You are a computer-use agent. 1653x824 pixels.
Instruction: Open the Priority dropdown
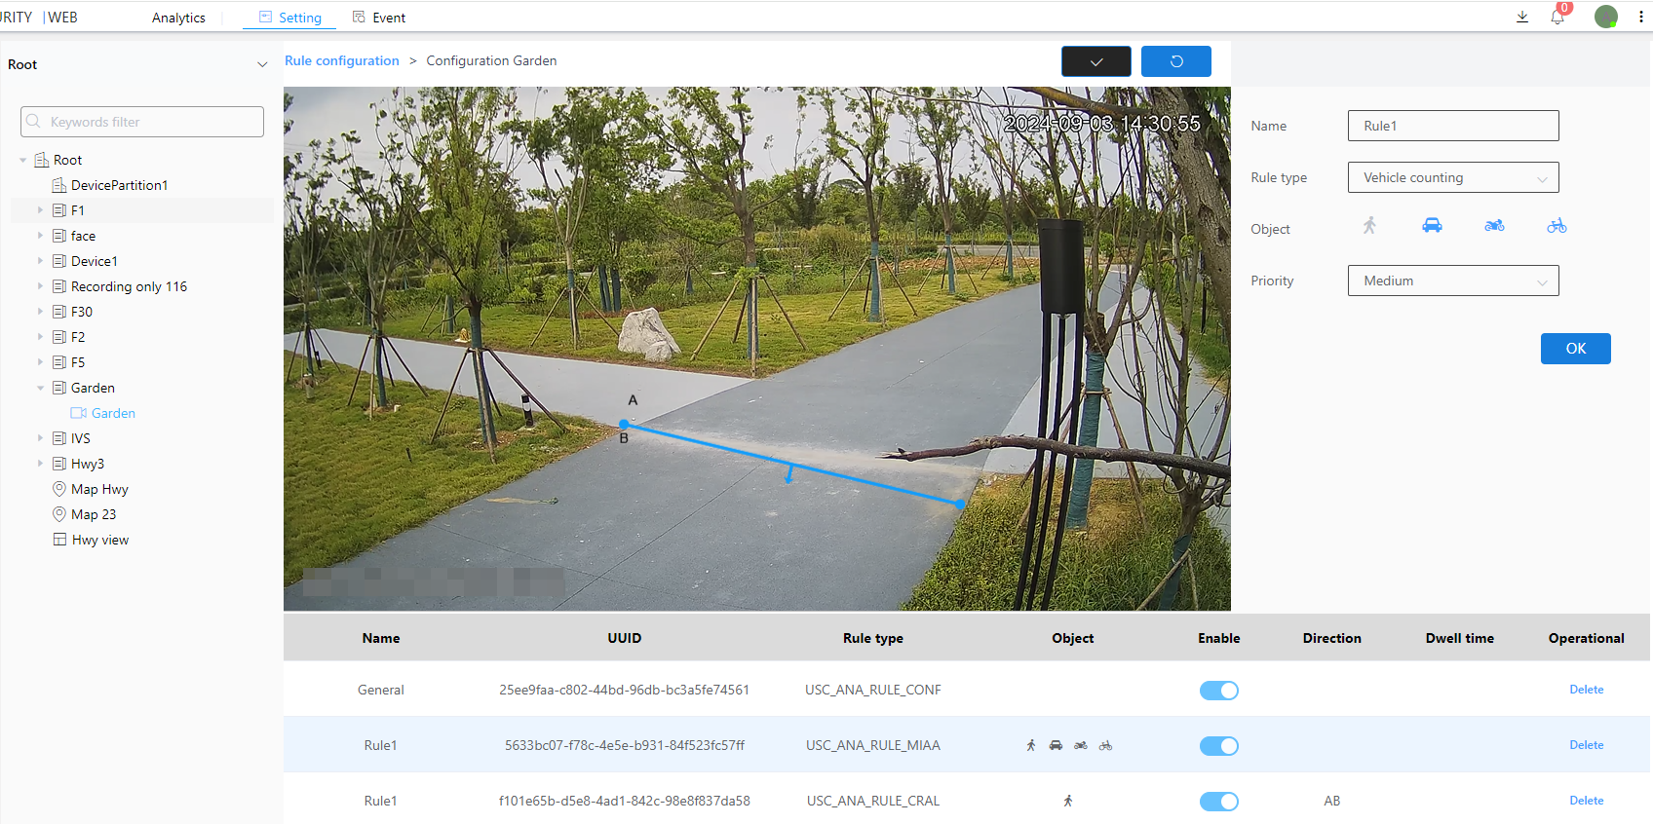[x=1453, y=281]
